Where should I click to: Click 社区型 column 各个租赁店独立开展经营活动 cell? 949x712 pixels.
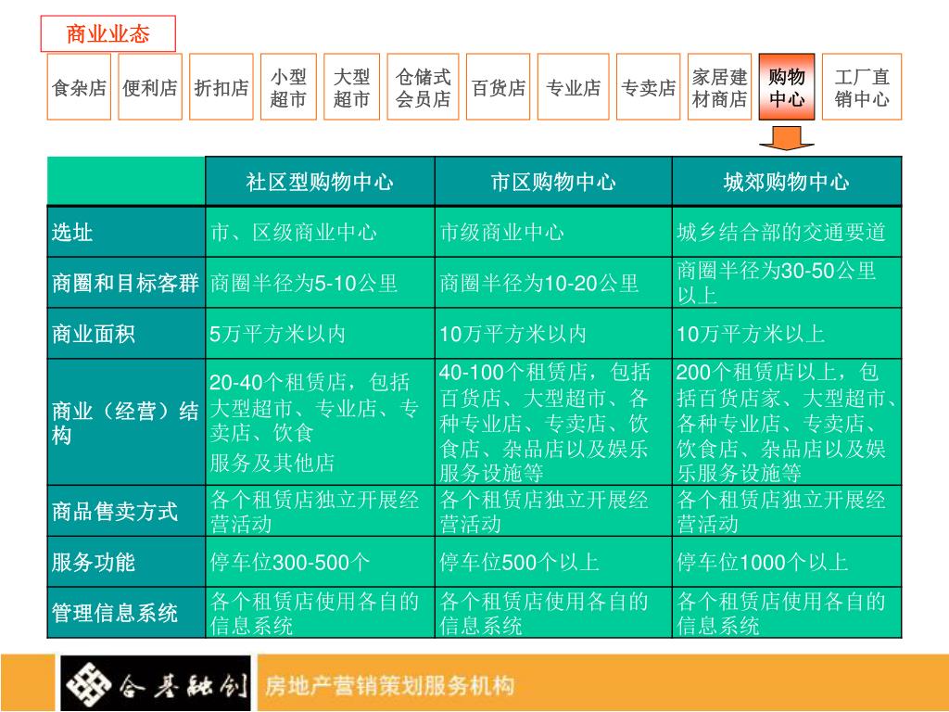point(320,511)
